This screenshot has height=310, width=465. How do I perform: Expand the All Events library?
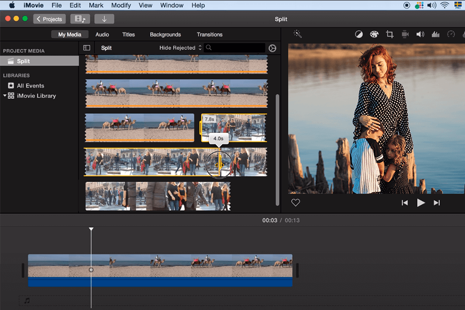[30, 85]
